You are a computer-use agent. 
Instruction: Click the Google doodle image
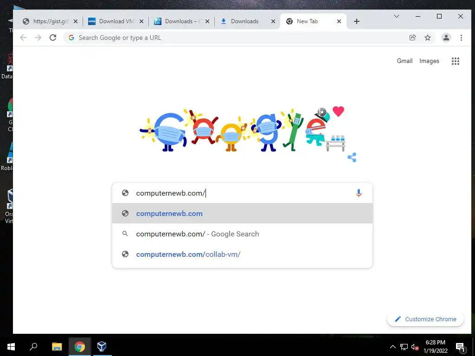pos(242,130)
